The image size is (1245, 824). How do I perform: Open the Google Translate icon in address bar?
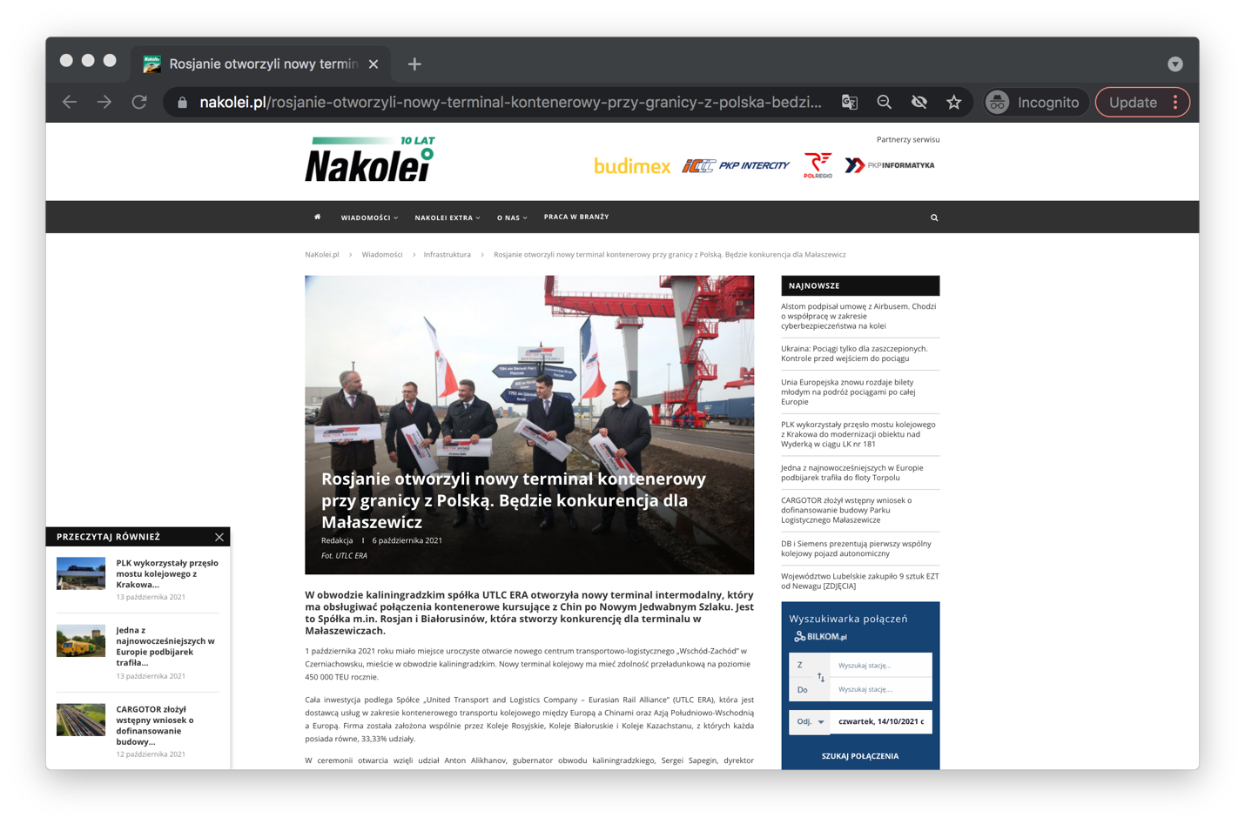(x=850, y=102)
